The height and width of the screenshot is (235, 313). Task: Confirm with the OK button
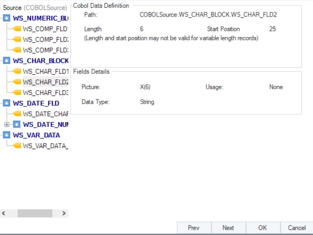(x=262, y=228)
